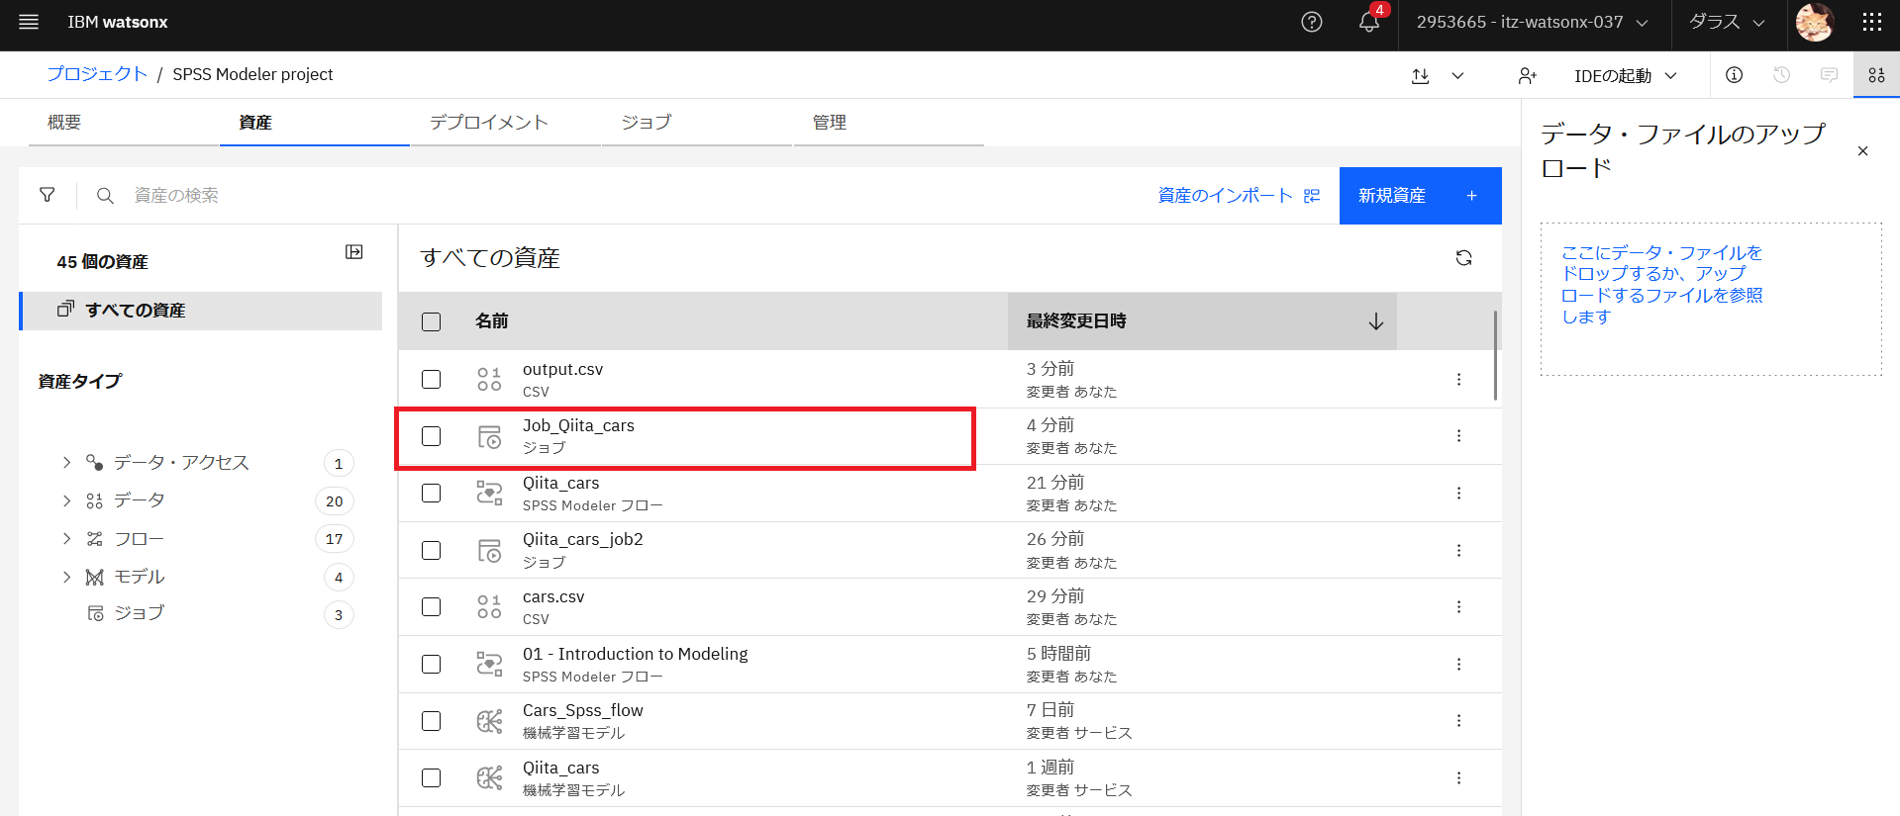This screenshot has width=1900, height=816.
Task: Check the Qiita_cars_job2 row checkbox
Action: pyautogui.click(x=431, y=550)
